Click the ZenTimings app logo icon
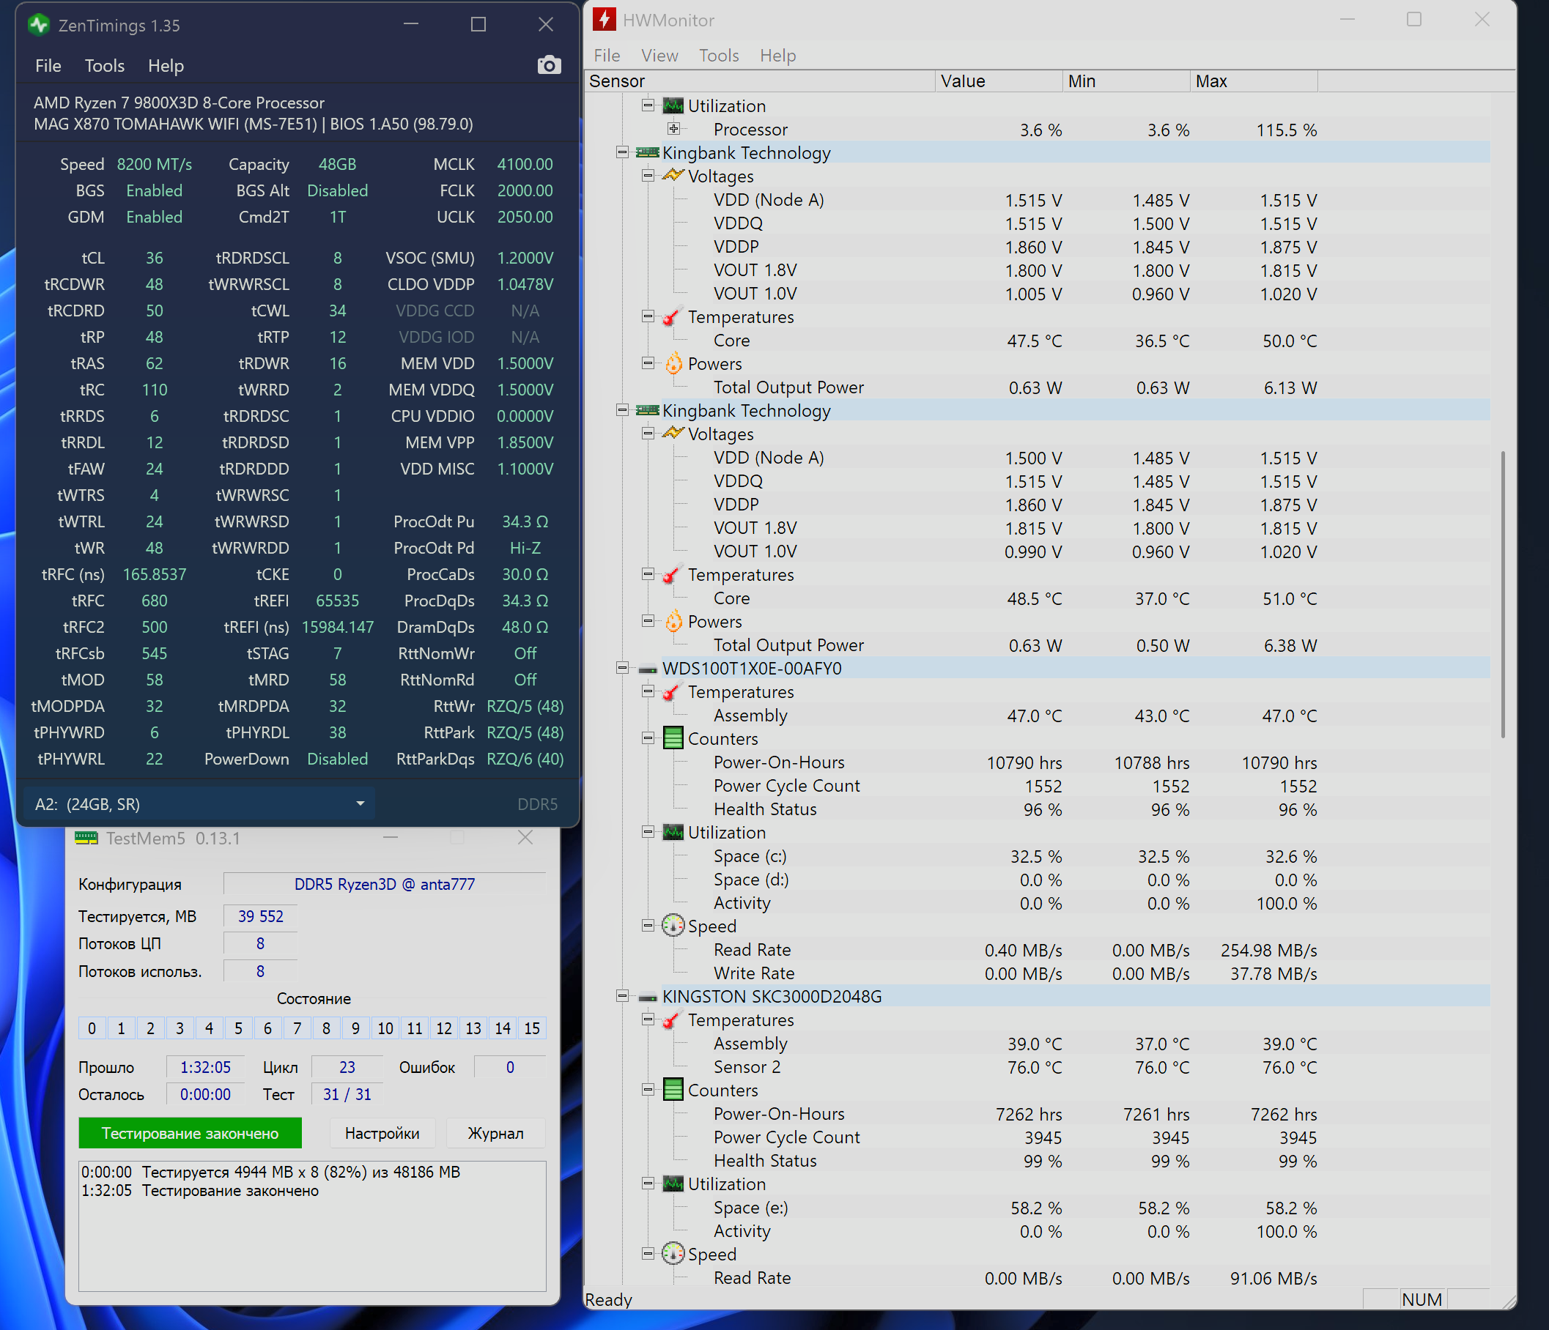This screenshot has width=1549, height=1330. click(38, 25)
